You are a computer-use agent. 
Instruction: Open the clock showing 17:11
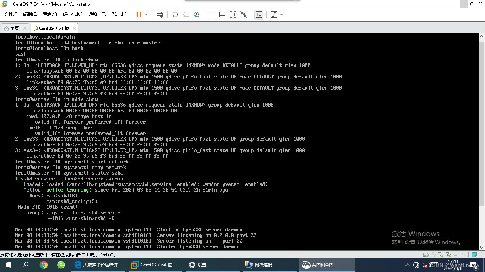(453, 265)
